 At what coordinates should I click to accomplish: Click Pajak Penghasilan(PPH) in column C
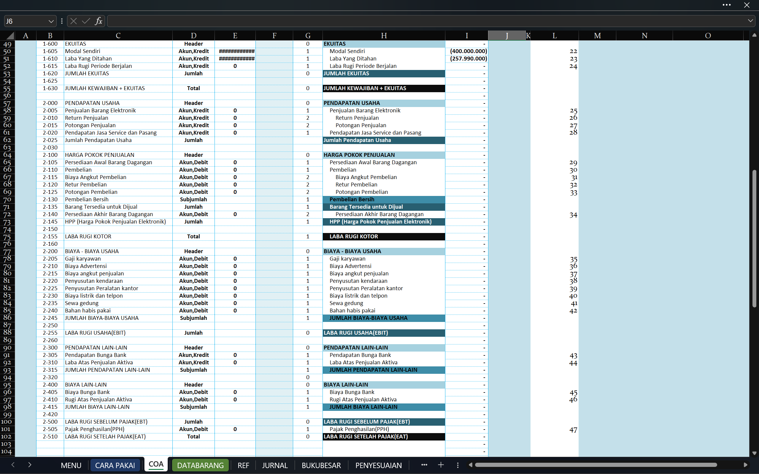tap(118, 429)
